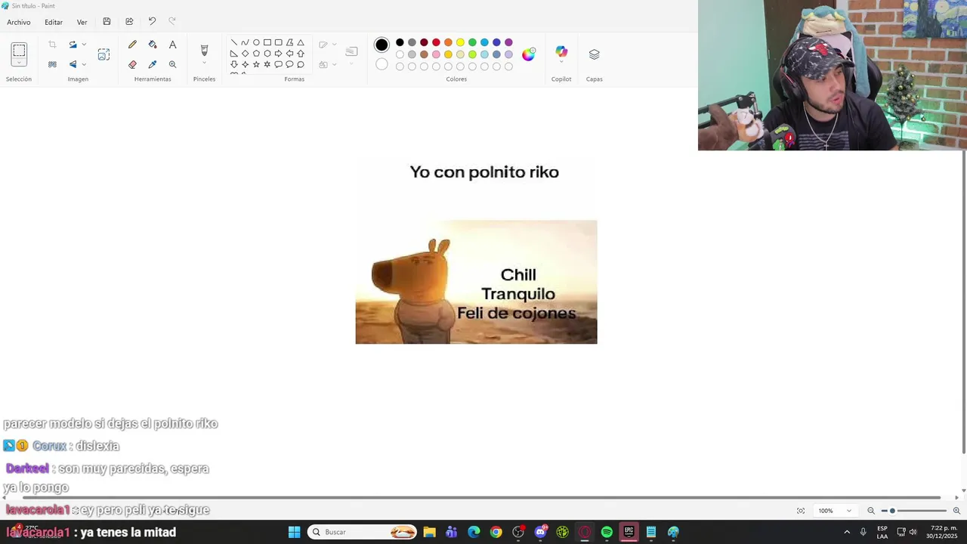Open the Layers (Capas) panel
The image size is (967, 544).
pos(594,54)
